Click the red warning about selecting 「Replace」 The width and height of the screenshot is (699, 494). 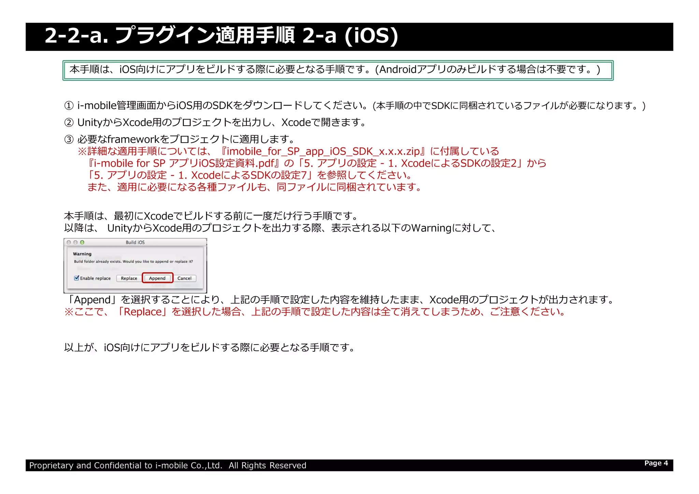click(x=315, y=312)
